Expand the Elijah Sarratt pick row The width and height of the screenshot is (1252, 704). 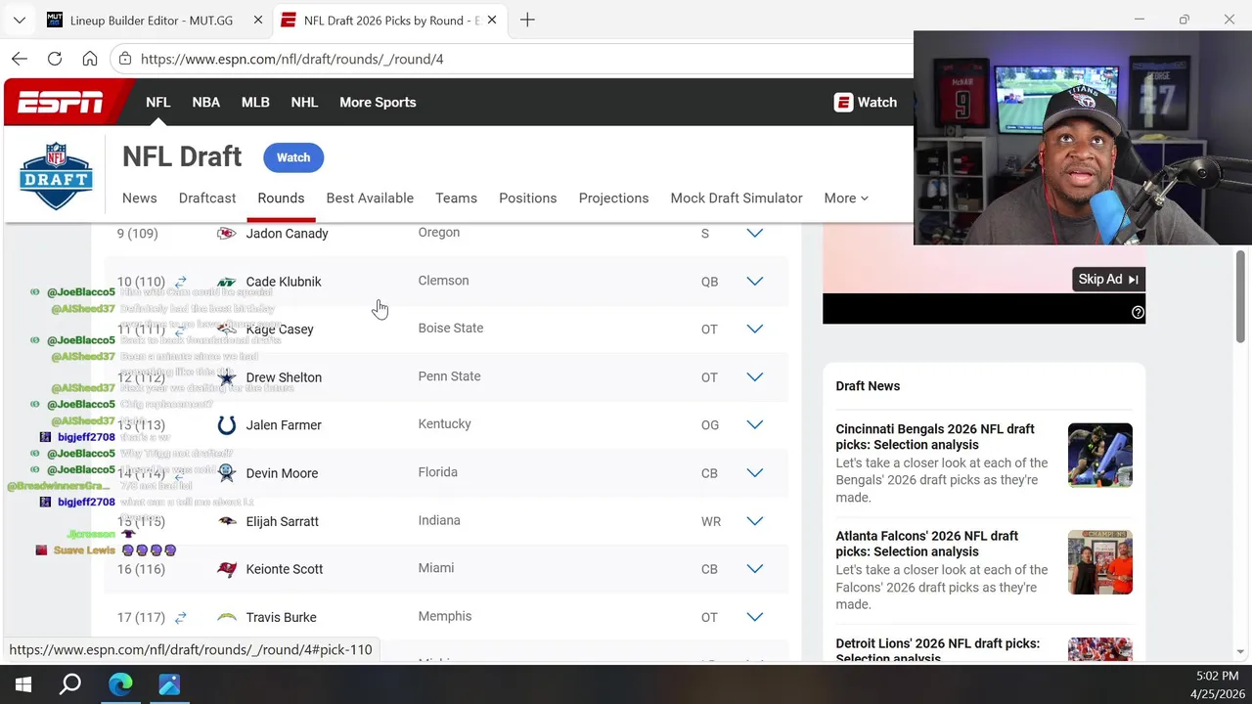(x=754, y=521)
